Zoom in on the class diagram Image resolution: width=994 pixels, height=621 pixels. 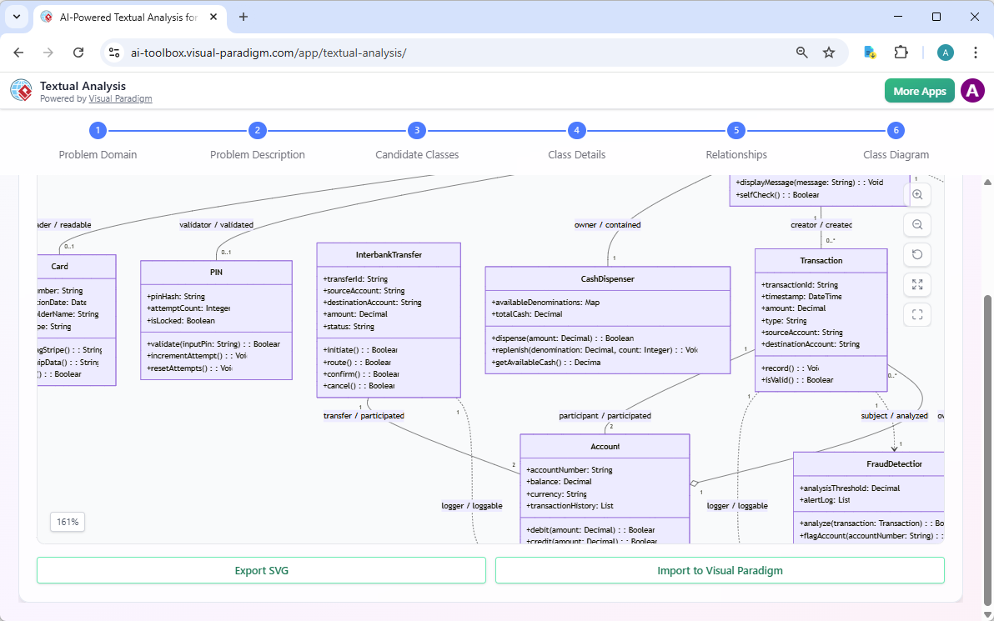917,195
